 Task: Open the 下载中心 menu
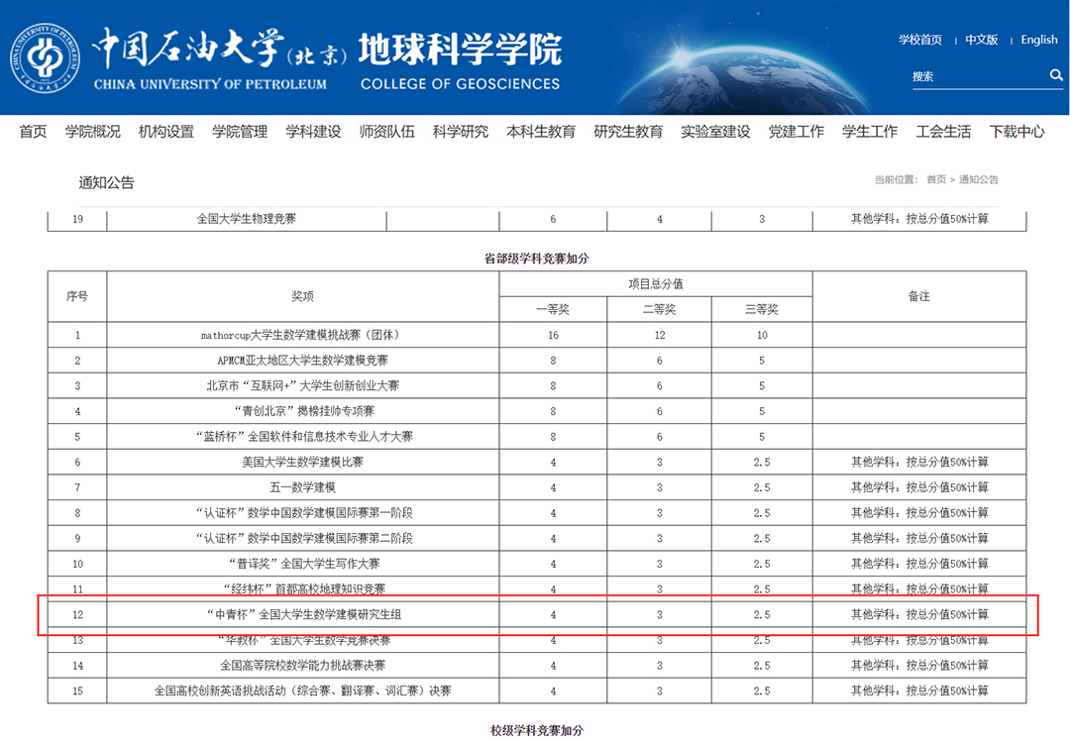tap(1017, 131)
